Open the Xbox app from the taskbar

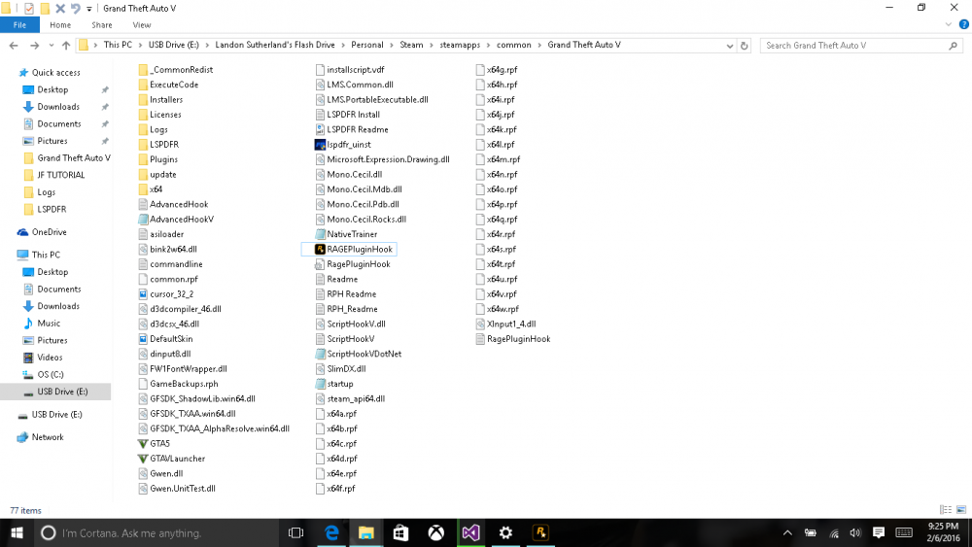[x=435, y=532]
